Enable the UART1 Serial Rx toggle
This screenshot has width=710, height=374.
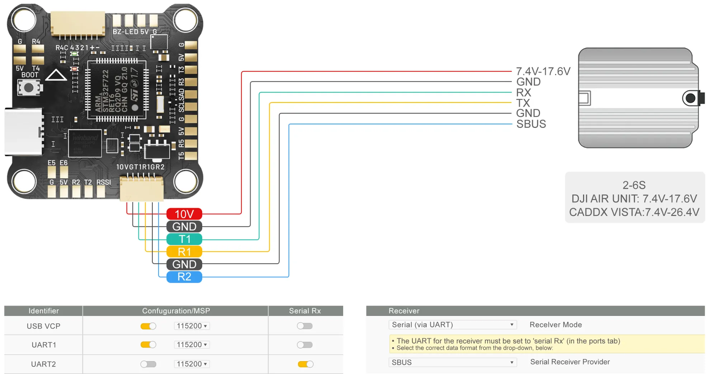[305, 345]
